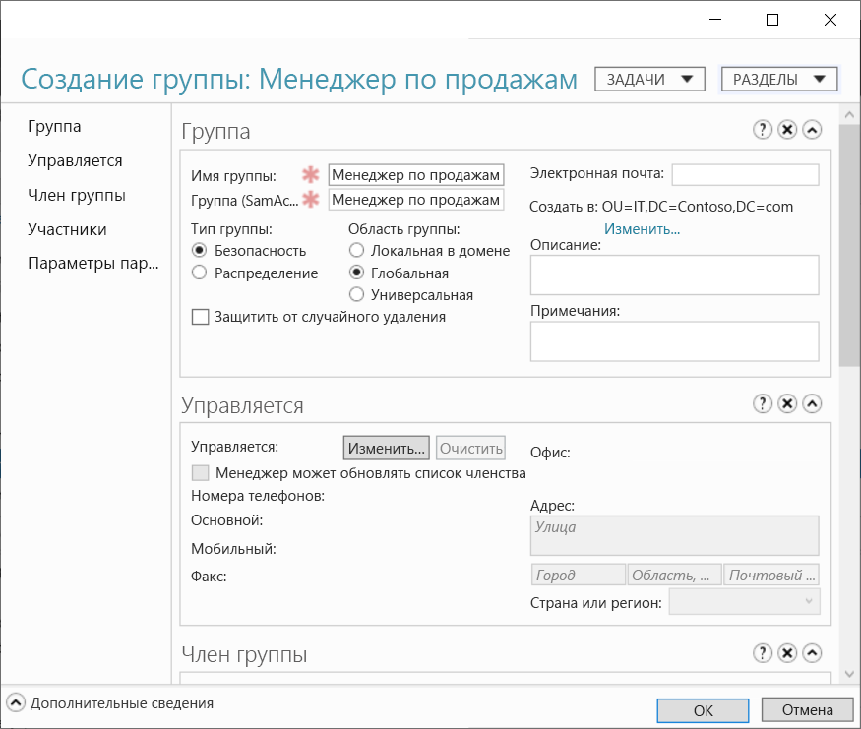Open the РАЗДЕЛЫ dropdown menu

pyautogui.click(x=778, y=79)
